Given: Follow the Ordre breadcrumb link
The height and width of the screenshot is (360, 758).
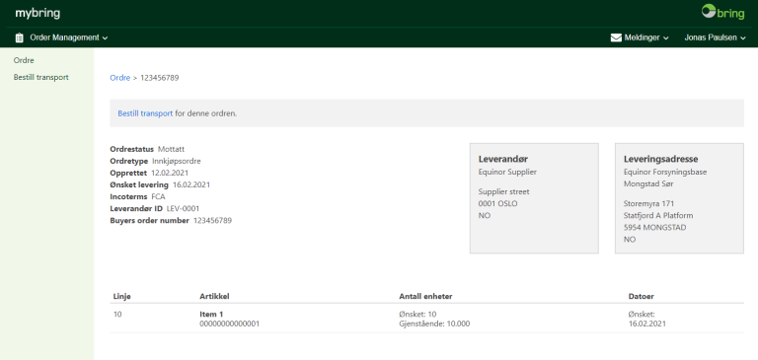Looking at the screenshot, I should coord(119,78).
